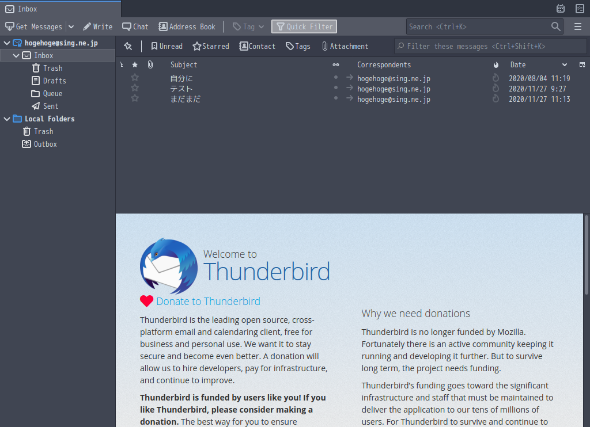Collapse the Inbox folder tree
The height and width of the screenshot is (427, 590).
pyautogui.click(x=16, y=56)
